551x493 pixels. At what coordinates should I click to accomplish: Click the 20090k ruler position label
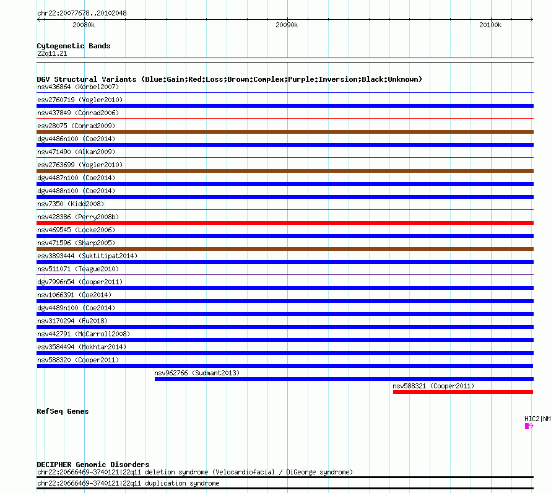click(x=287, y=25)
